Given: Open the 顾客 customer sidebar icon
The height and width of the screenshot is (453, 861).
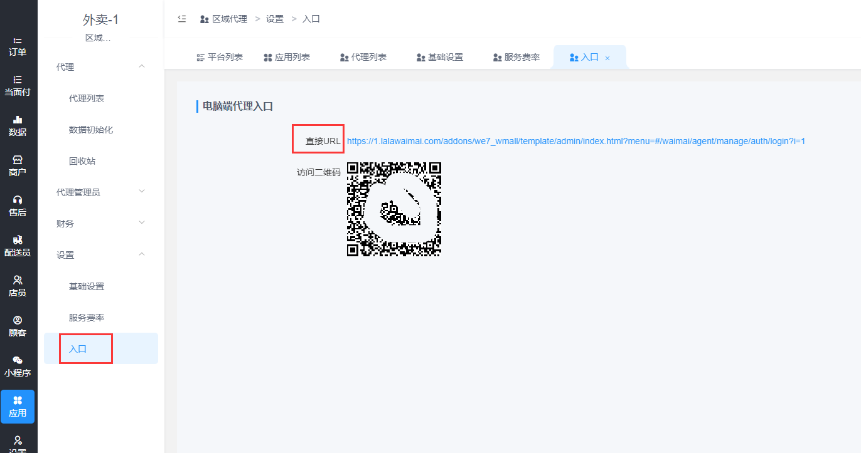Looking at the screenshot, I should tap(18, 320).
